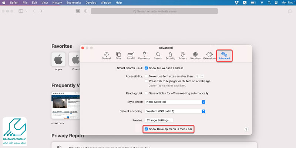The image size is (296, 148).
Task: Enable Never use font sizes smaller than
Action: pyautogui.click(x=146, y=76)
